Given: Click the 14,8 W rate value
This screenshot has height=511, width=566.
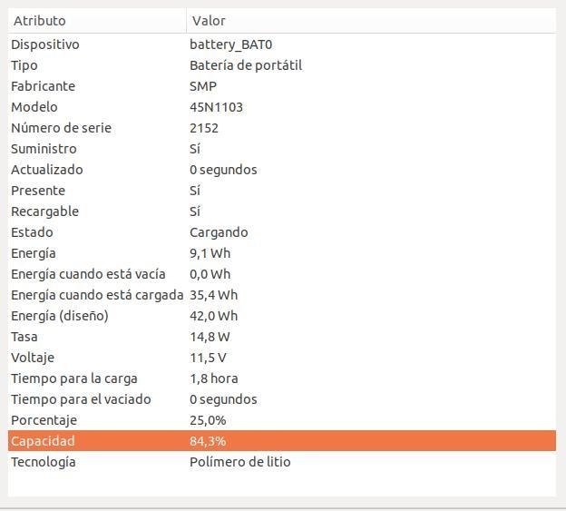Looking at the screenshot, I should pyautogui.click(x=210, y=337).
